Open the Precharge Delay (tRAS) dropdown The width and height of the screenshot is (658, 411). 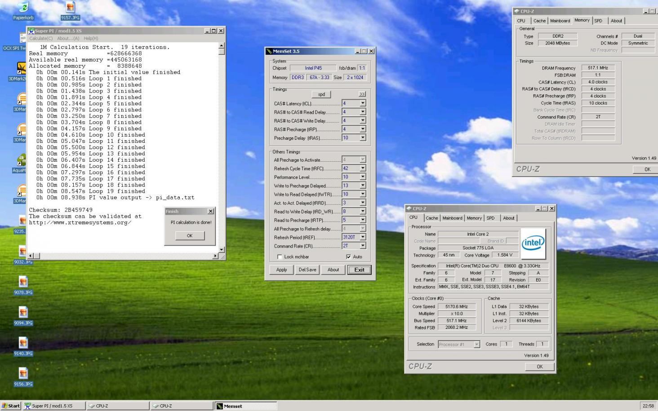coord(363,138)
